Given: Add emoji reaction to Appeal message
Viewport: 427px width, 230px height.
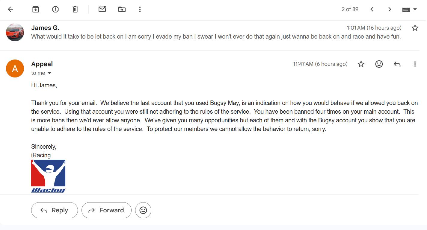Looking at the screenshot, I should point(379,64).
